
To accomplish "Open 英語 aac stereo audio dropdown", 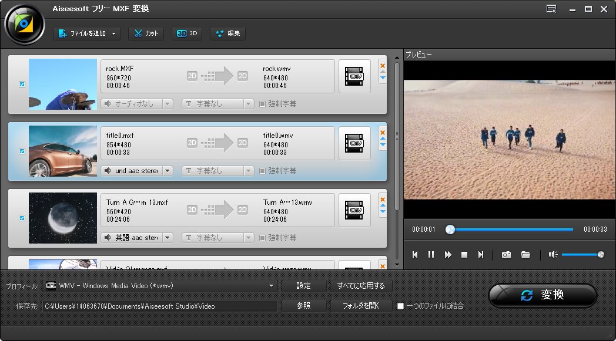I will coord(168,238).
